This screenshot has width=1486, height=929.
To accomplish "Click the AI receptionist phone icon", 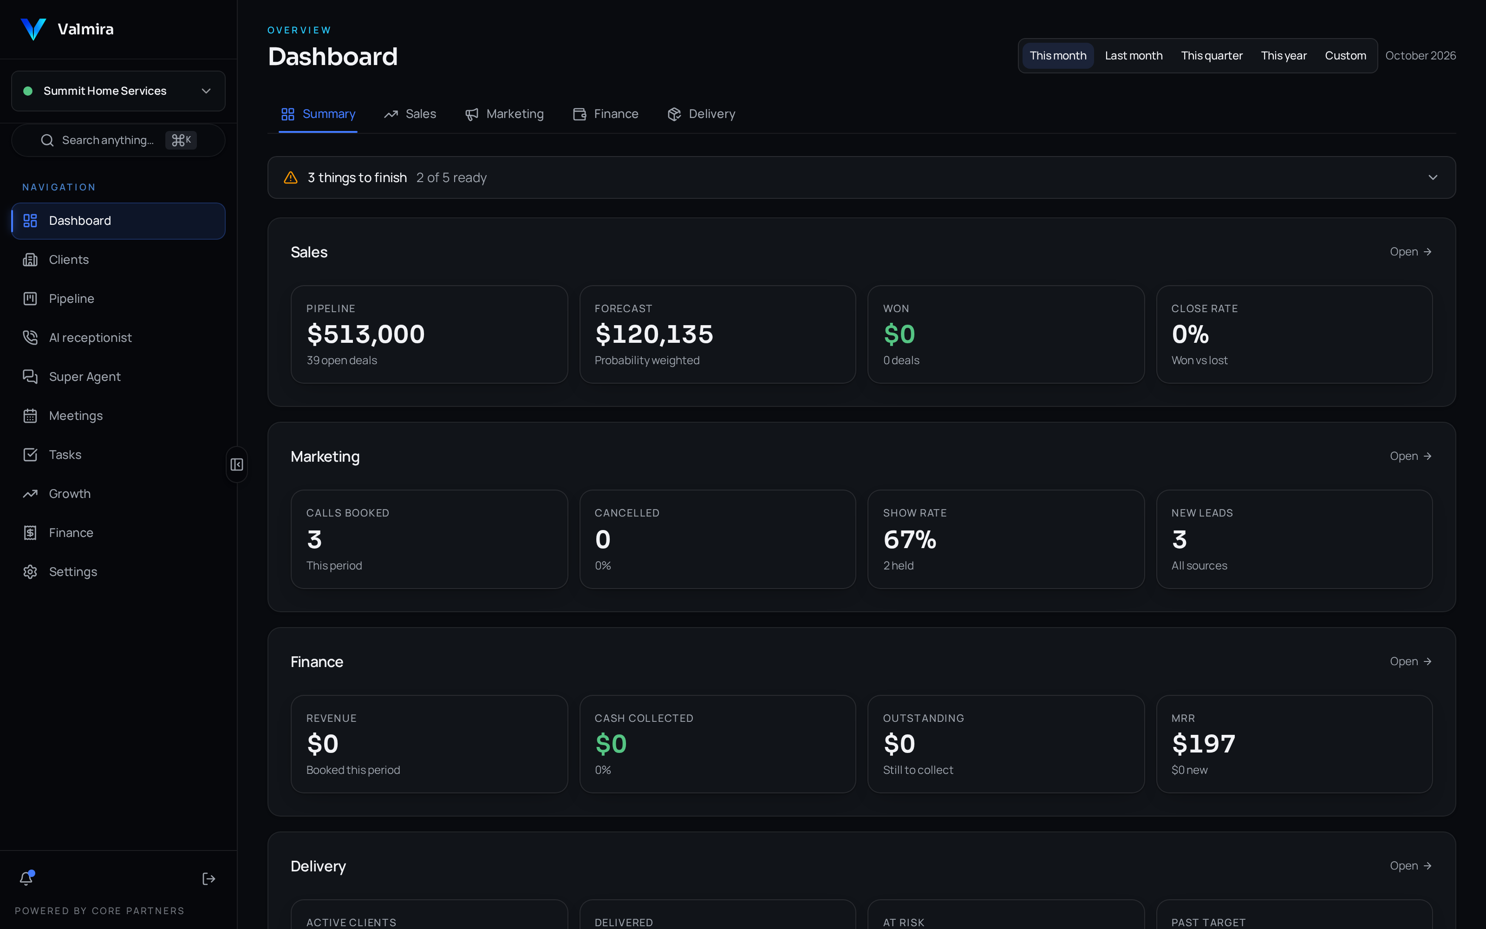I will (30, 338).
